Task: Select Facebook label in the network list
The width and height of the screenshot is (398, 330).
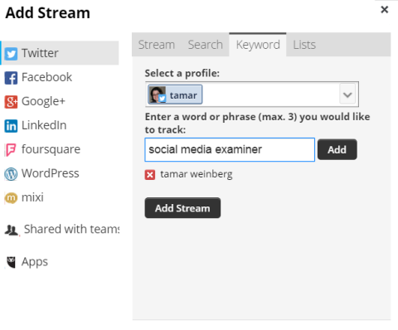Action: coord(46,77)
